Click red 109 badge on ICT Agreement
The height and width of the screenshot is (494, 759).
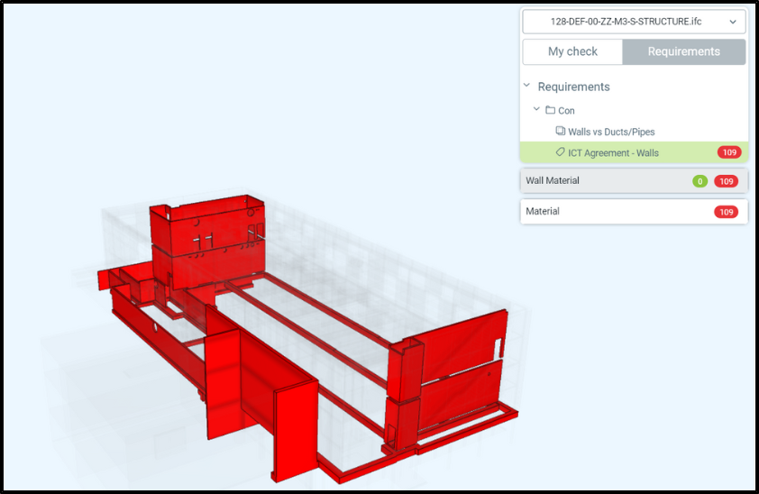coord(728,152)
